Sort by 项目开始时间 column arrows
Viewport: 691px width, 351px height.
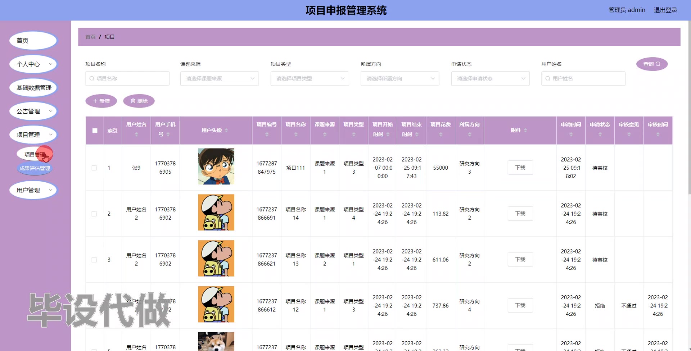388,135
